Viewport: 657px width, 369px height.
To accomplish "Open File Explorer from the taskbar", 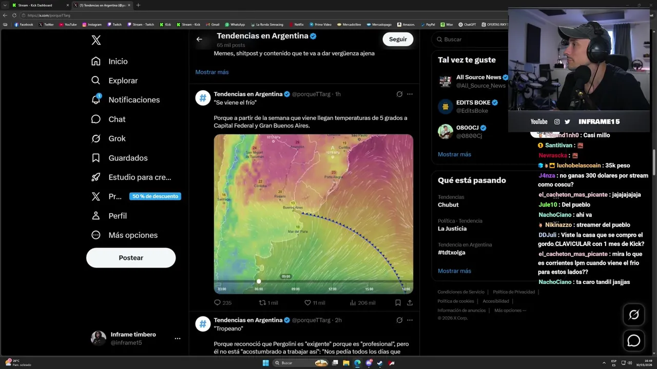I will coord(346,363).
